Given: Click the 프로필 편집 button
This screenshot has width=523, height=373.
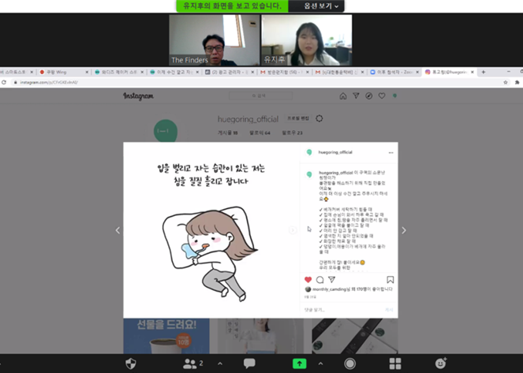Looking at the screenshot, I should [298, 118].
